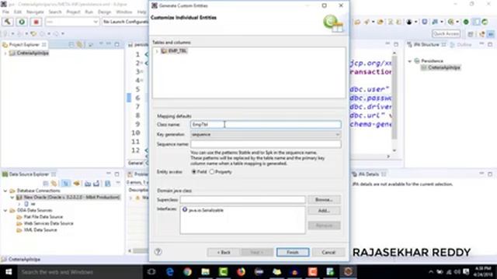The width and height of the screenshot is (497, 279).
Task: Click the Cancel button in the dialog
Action: [x=328, y=252]
